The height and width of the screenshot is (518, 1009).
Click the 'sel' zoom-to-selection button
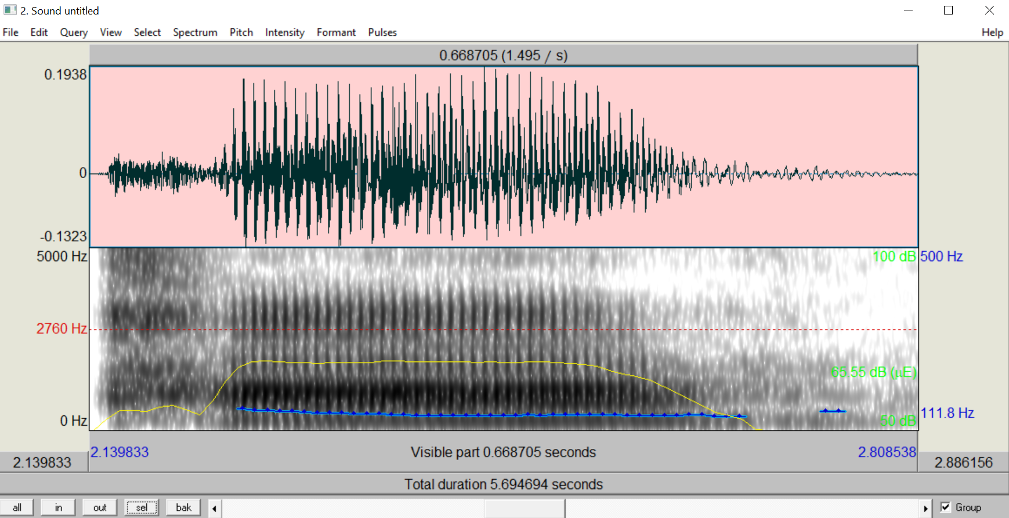coord(142,508)
